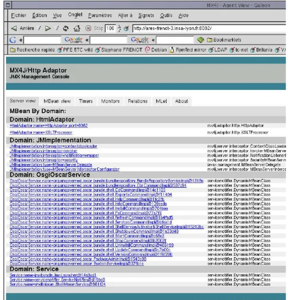Open the LDAP bookmark
This screenshot has width=288, height=300.
(218, 50)
